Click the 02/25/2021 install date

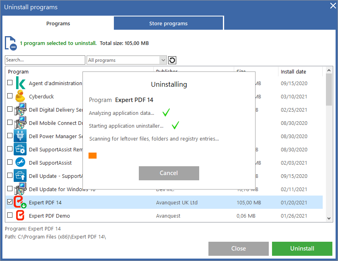[x=294, y=110]
